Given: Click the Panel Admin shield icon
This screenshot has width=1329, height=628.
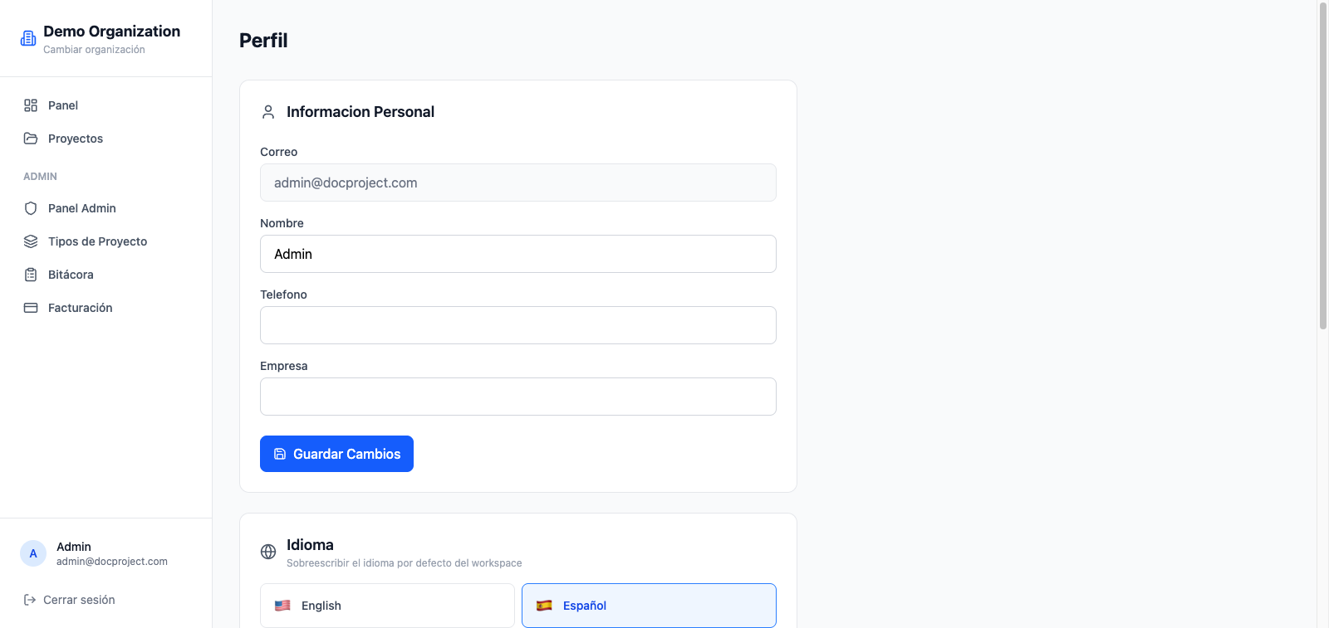Looking at the screenshot, I should click(31, 208).
